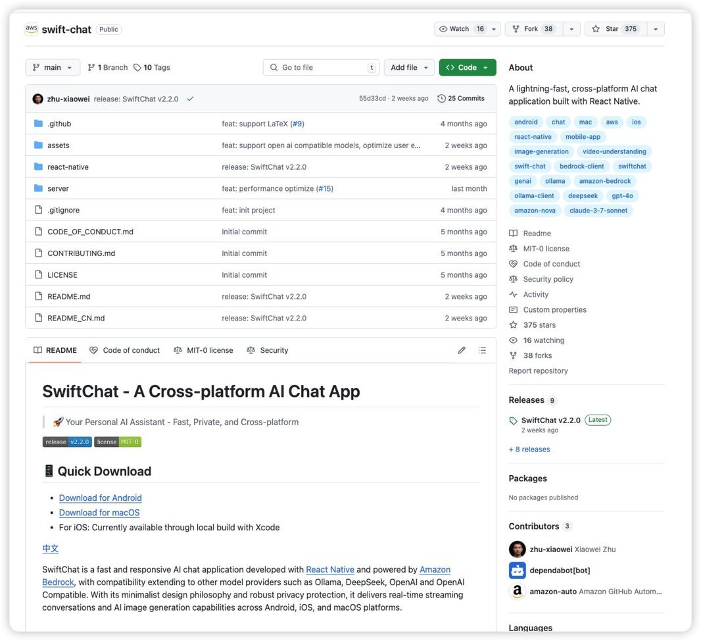701x641 pixels.
Task: Click the assets folder icon
Action: point(38,145)
